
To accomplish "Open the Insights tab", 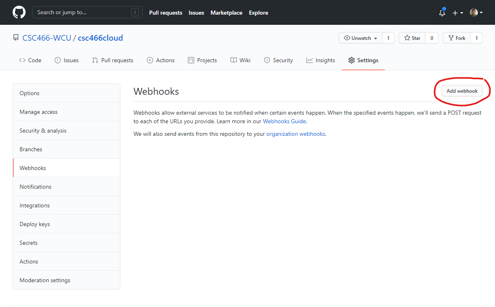I will coord(321,60).
